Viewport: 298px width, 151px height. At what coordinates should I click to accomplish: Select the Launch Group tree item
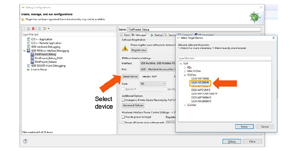tap(39, 70)
